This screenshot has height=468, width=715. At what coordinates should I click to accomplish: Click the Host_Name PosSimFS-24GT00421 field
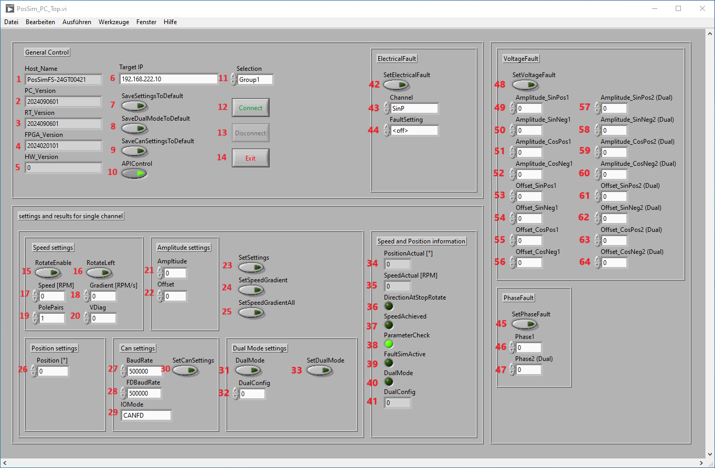point(63,80)
